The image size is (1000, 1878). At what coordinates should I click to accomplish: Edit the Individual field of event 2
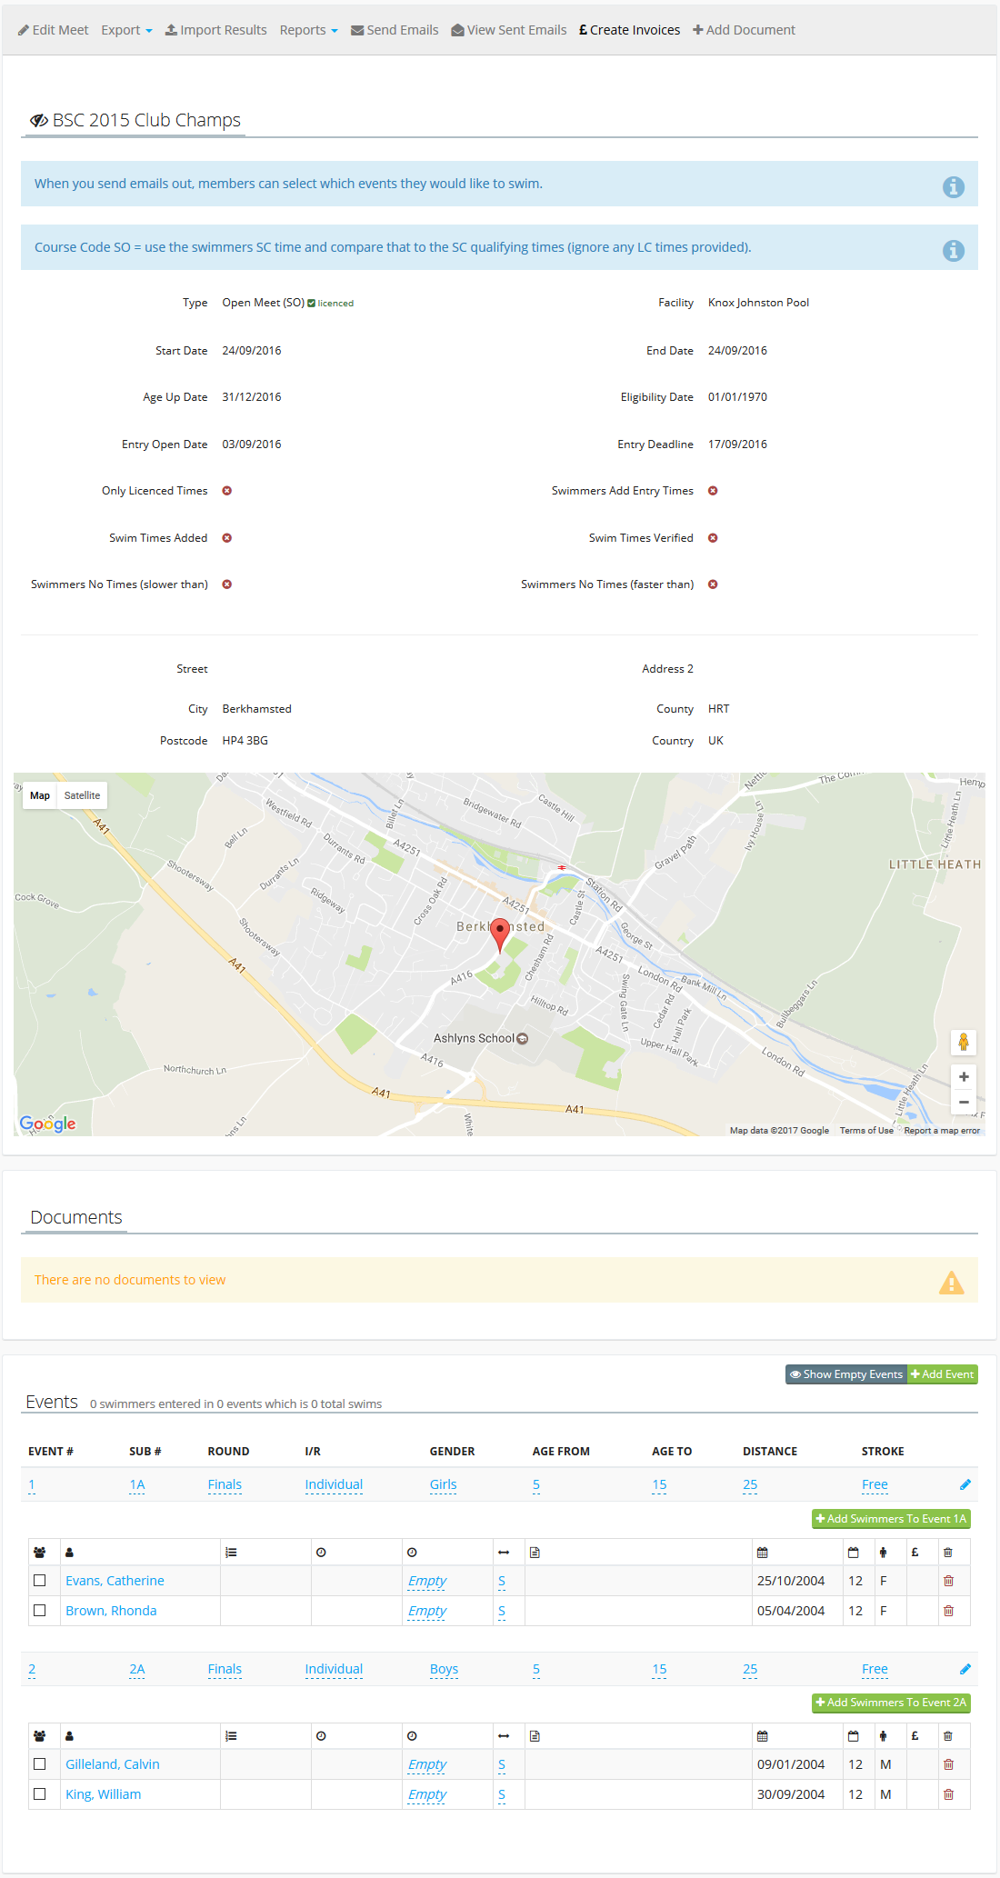334,1669
